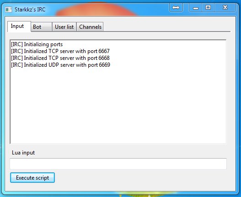Open the User list tab

click(64, 27)
